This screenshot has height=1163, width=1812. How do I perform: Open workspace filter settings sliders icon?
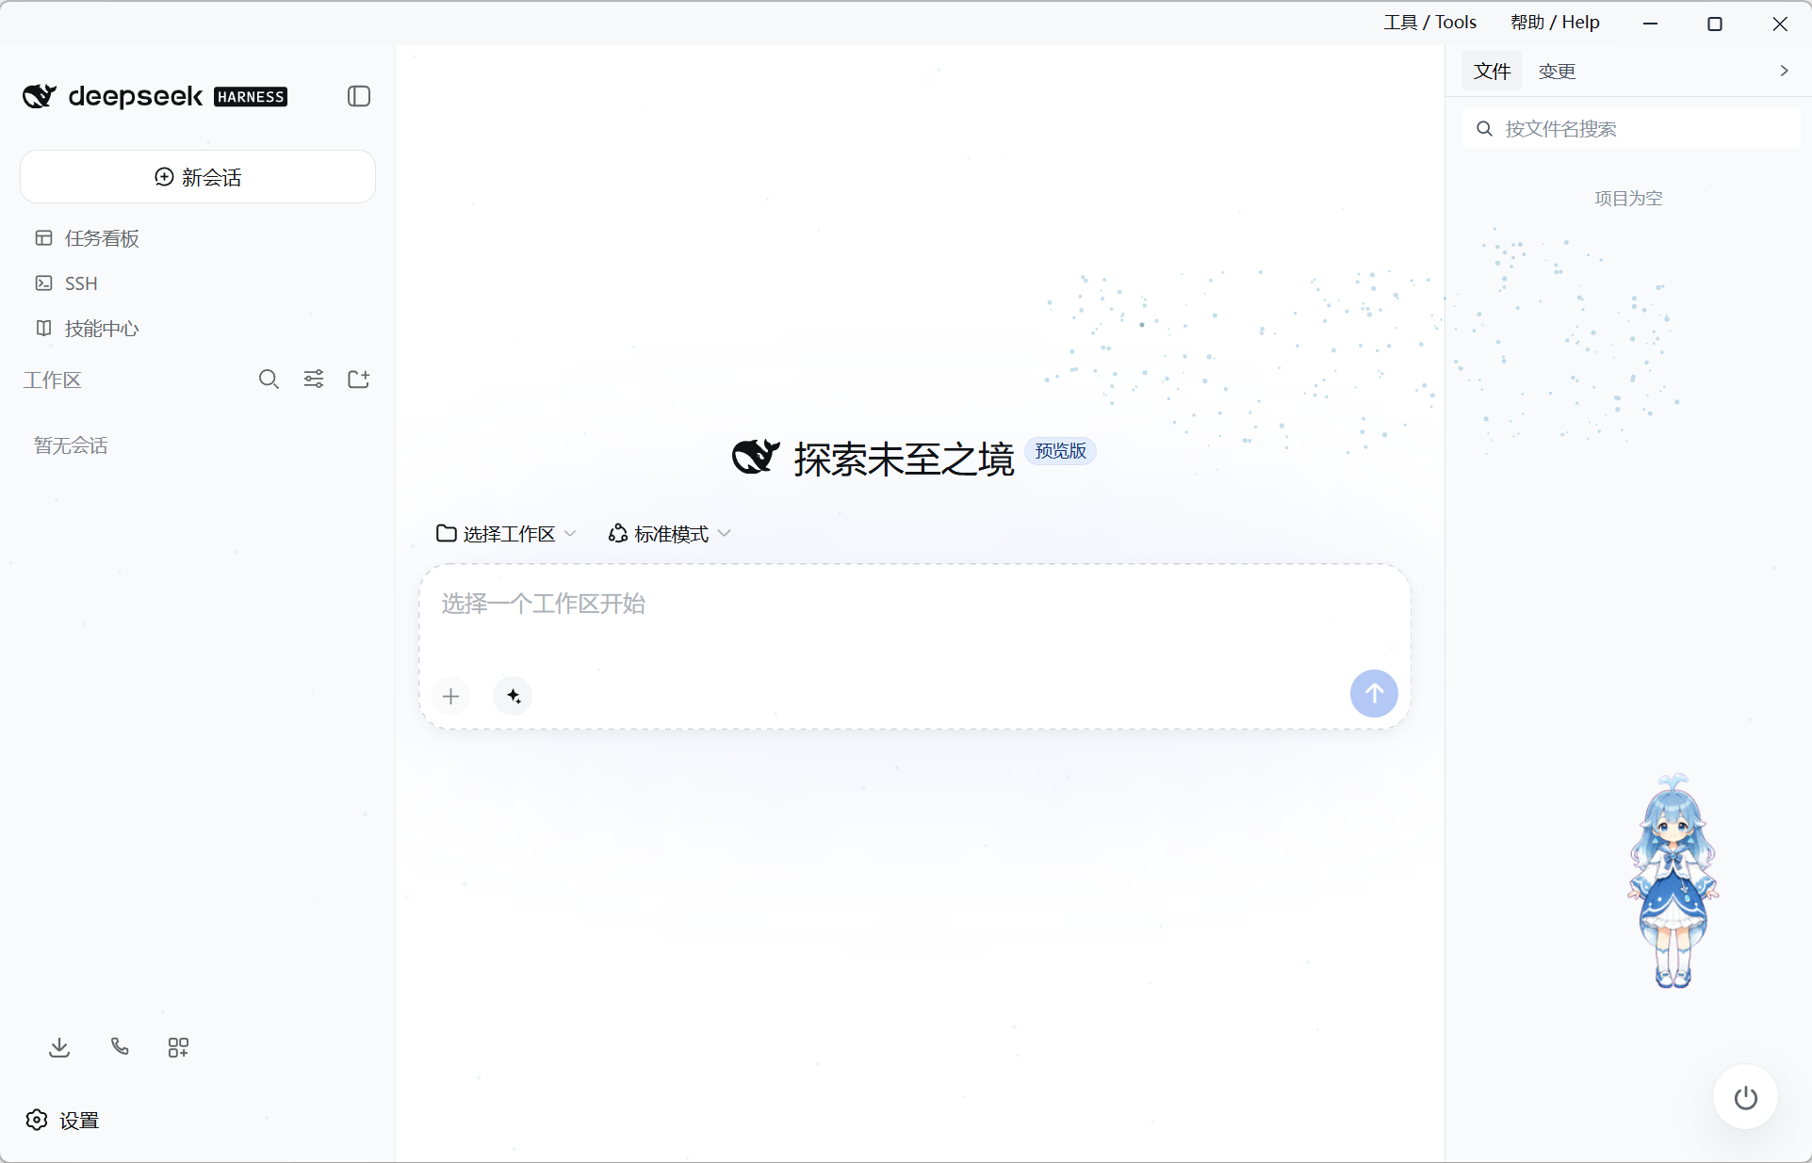tap(314, 379)
